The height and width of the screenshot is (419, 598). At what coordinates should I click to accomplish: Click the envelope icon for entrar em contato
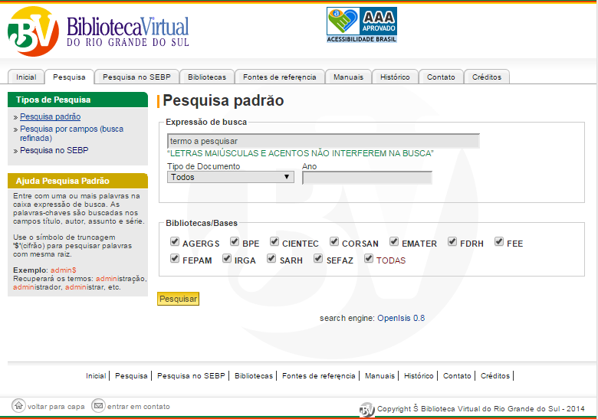click(98, 406)
